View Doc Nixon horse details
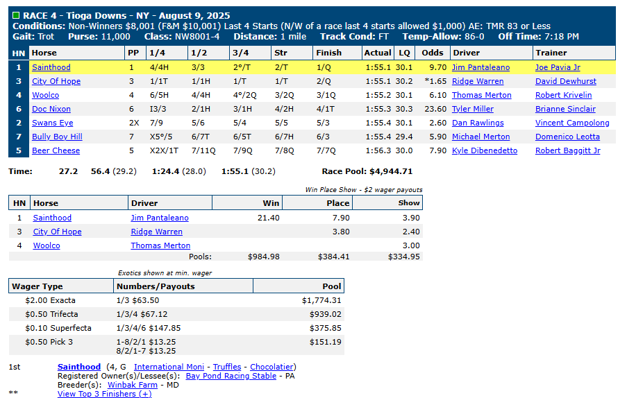The image size is (627, 398). [x=51, y=109]
